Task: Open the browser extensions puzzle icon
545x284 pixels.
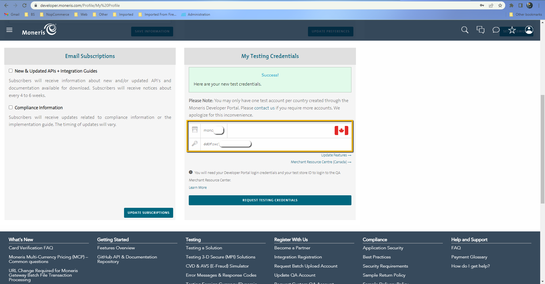Action: 512,5
